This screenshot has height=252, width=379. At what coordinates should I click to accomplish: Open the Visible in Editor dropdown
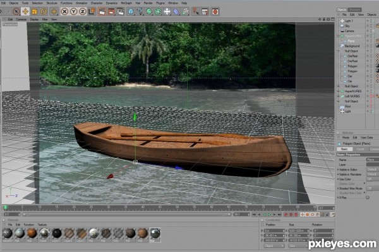[373, 170]
